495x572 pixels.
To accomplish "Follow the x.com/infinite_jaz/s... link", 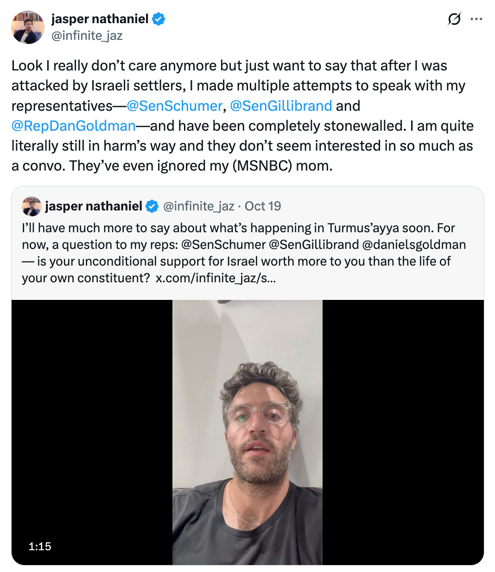I will click(216, 278).
